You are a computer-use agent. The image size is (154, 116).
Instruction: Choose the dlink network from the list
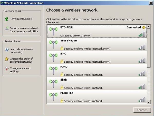pyautogui.click(x=97, y=84)
